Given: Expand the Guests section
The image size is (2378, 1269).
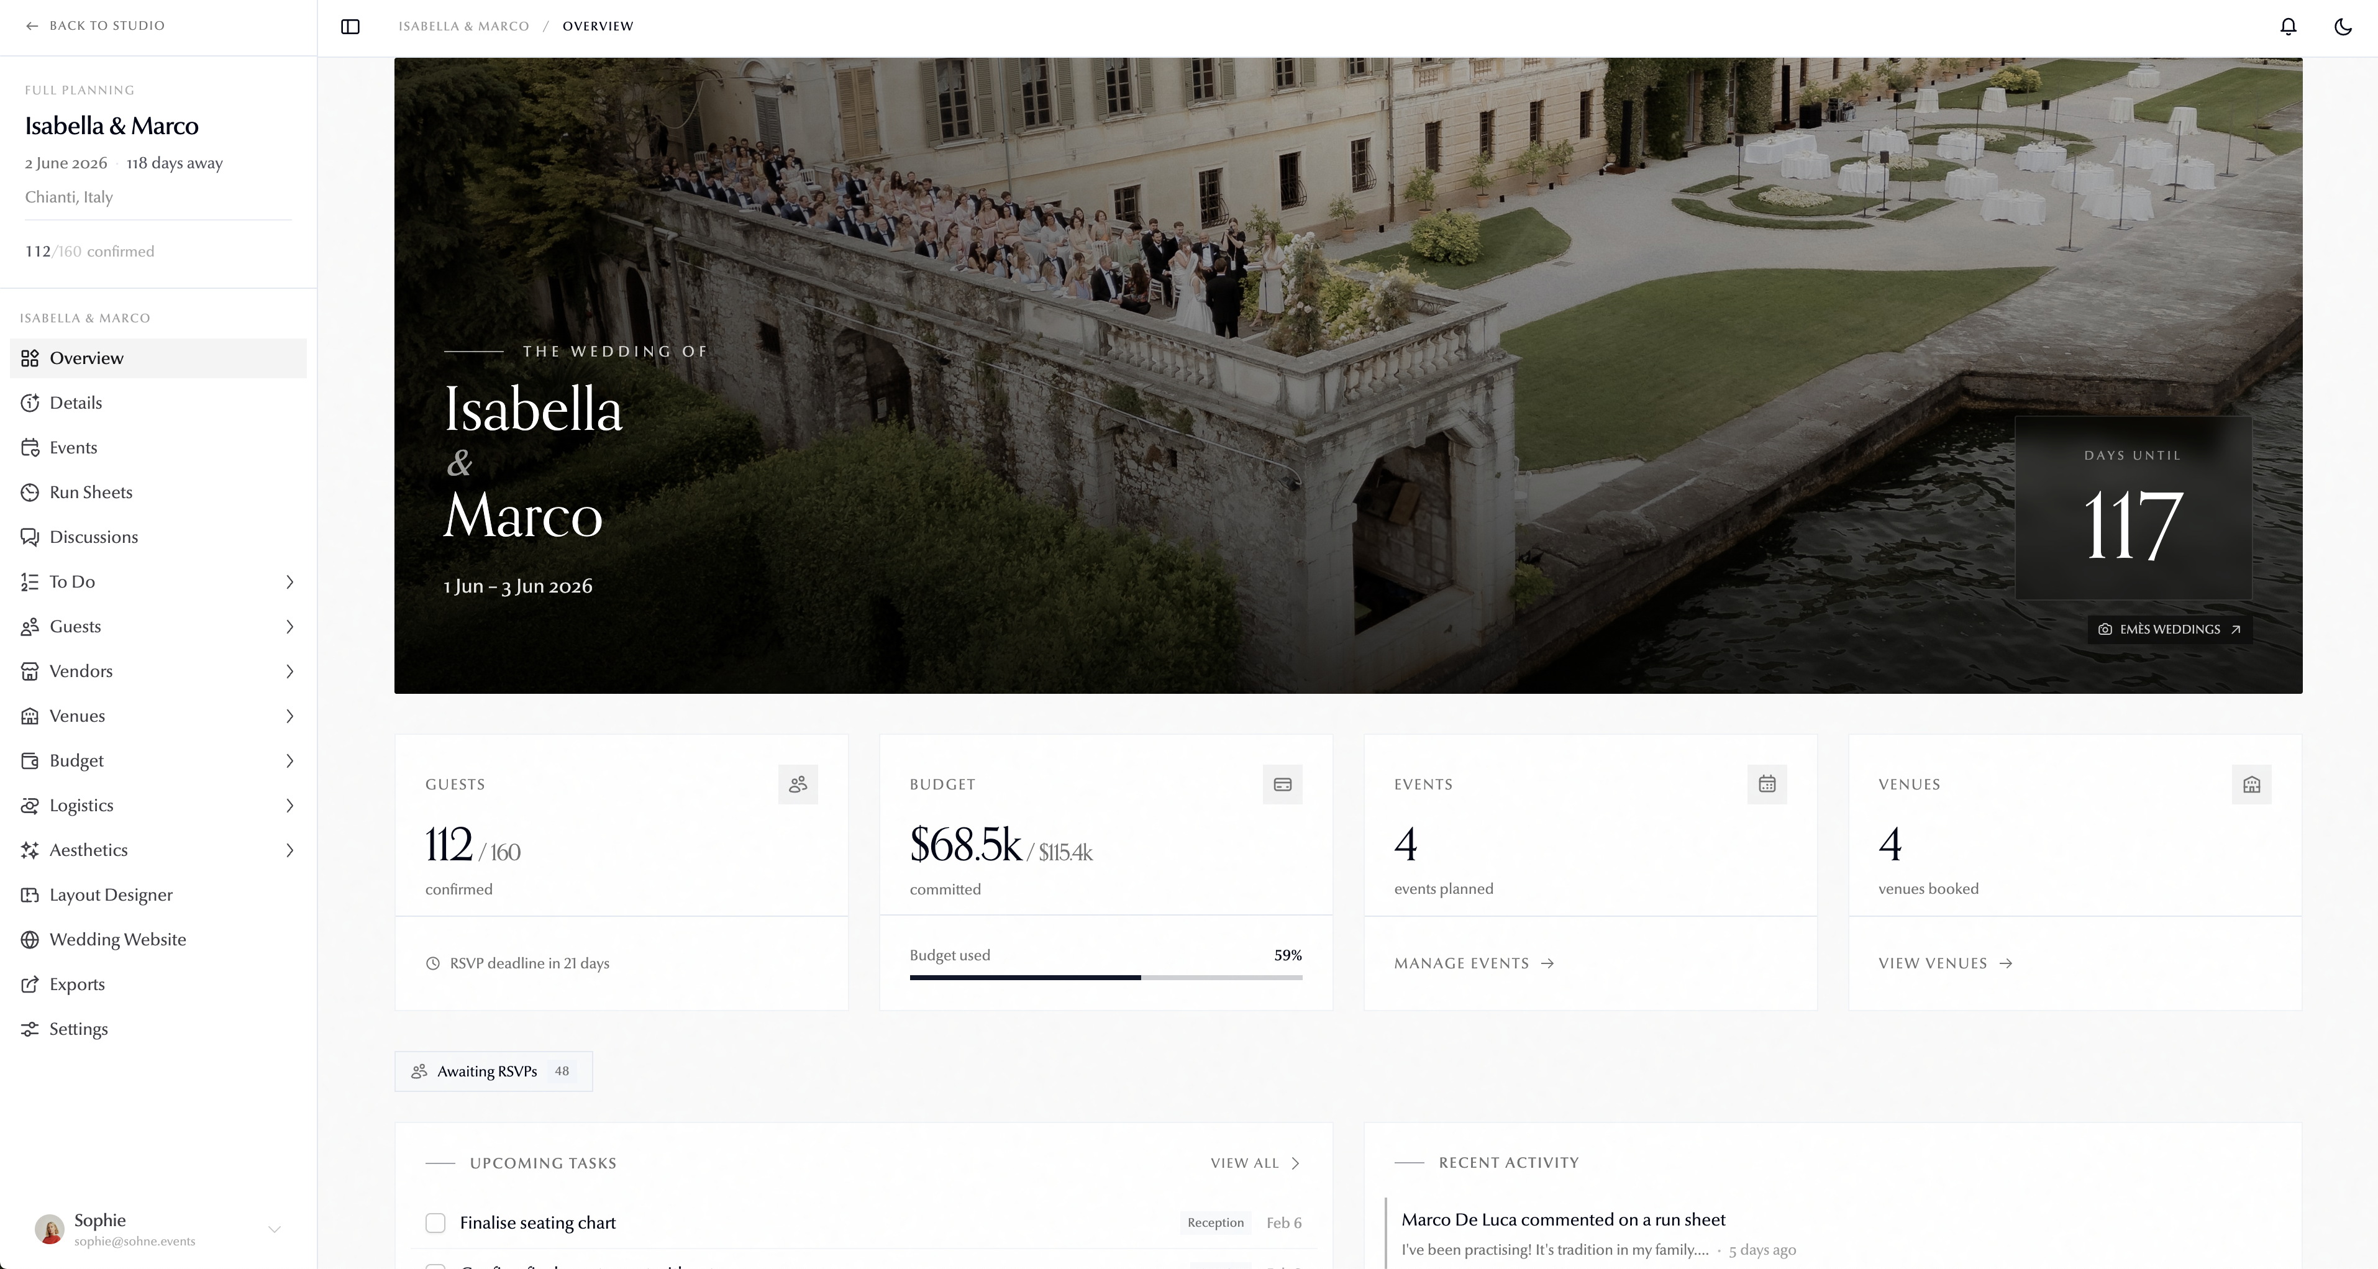Looking at the screenshot, I should pyautogui.click(x=290, y=627).
